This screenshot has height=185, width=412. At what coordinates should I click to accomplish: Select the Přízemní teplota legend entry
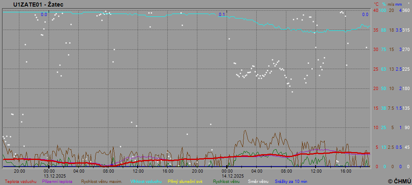[x=57, y=181]
